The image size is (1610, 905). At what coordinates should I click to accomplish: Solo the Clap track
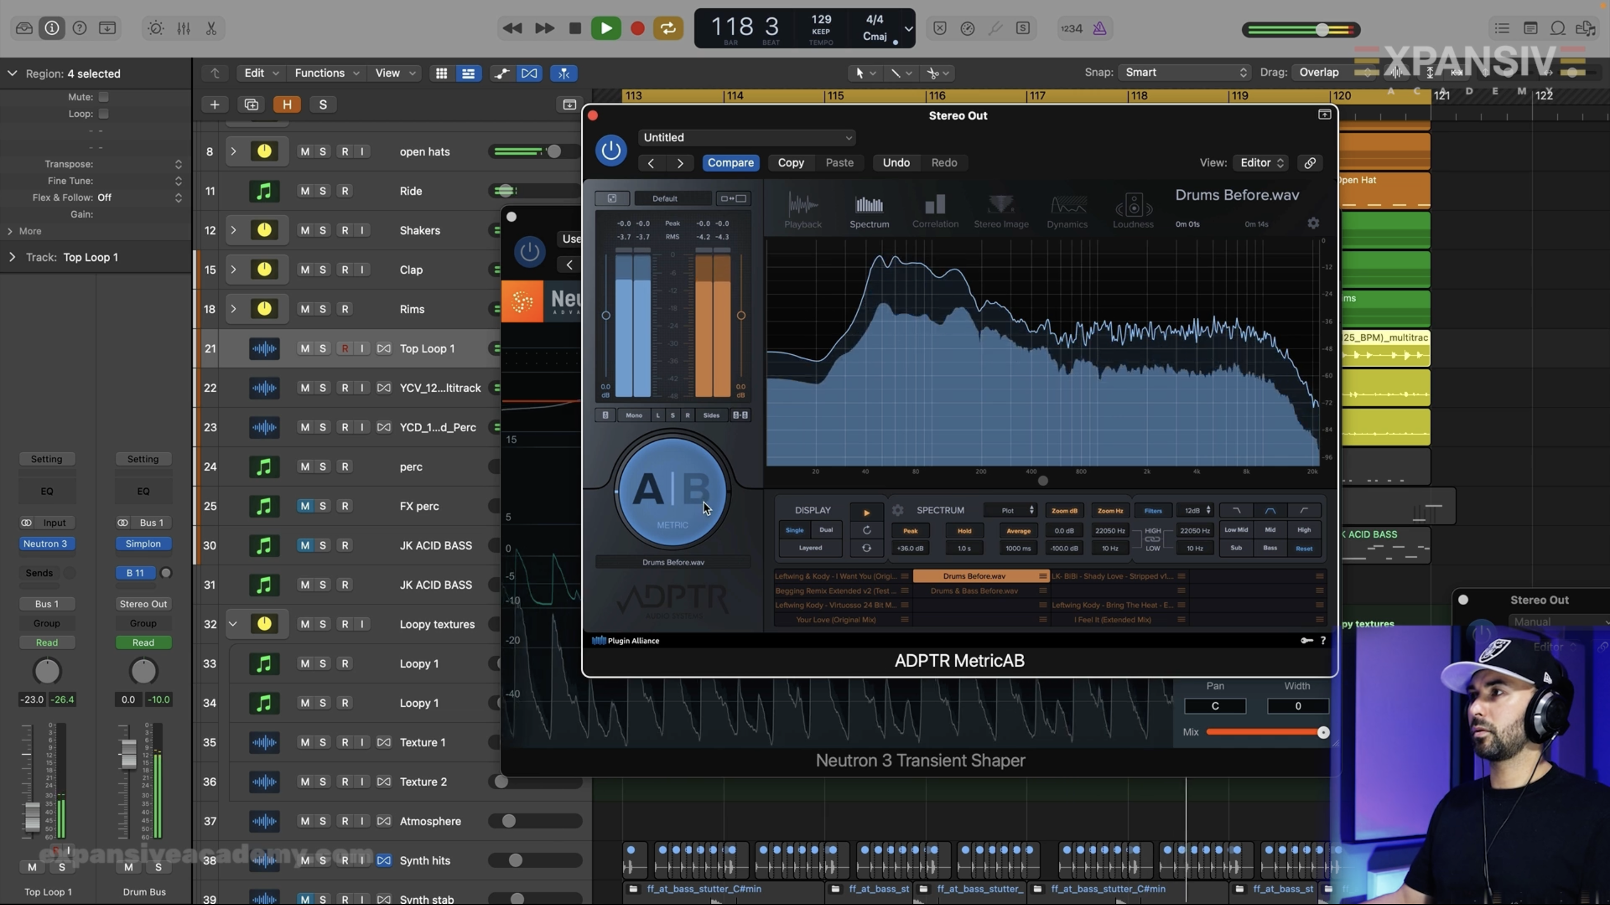[x=323, y=270]
